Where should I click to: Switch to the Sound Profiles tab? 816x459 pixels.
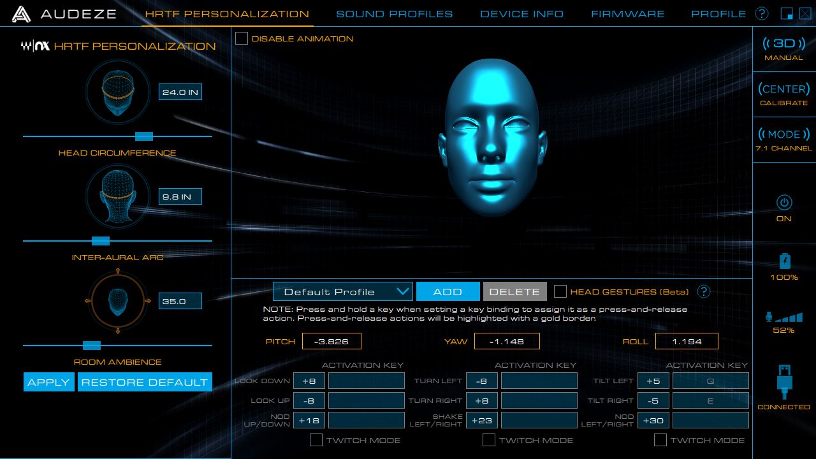(394, 13)
